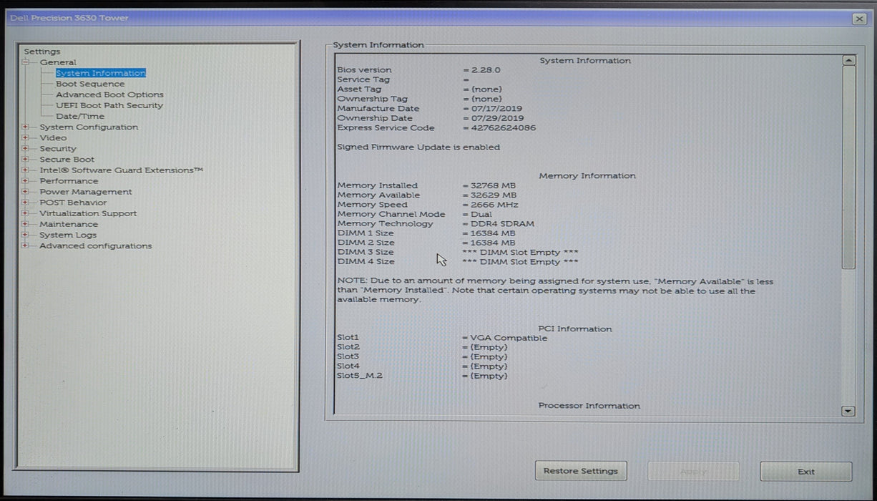Click the Asset Tag label
877x501 pixels.
359,89
